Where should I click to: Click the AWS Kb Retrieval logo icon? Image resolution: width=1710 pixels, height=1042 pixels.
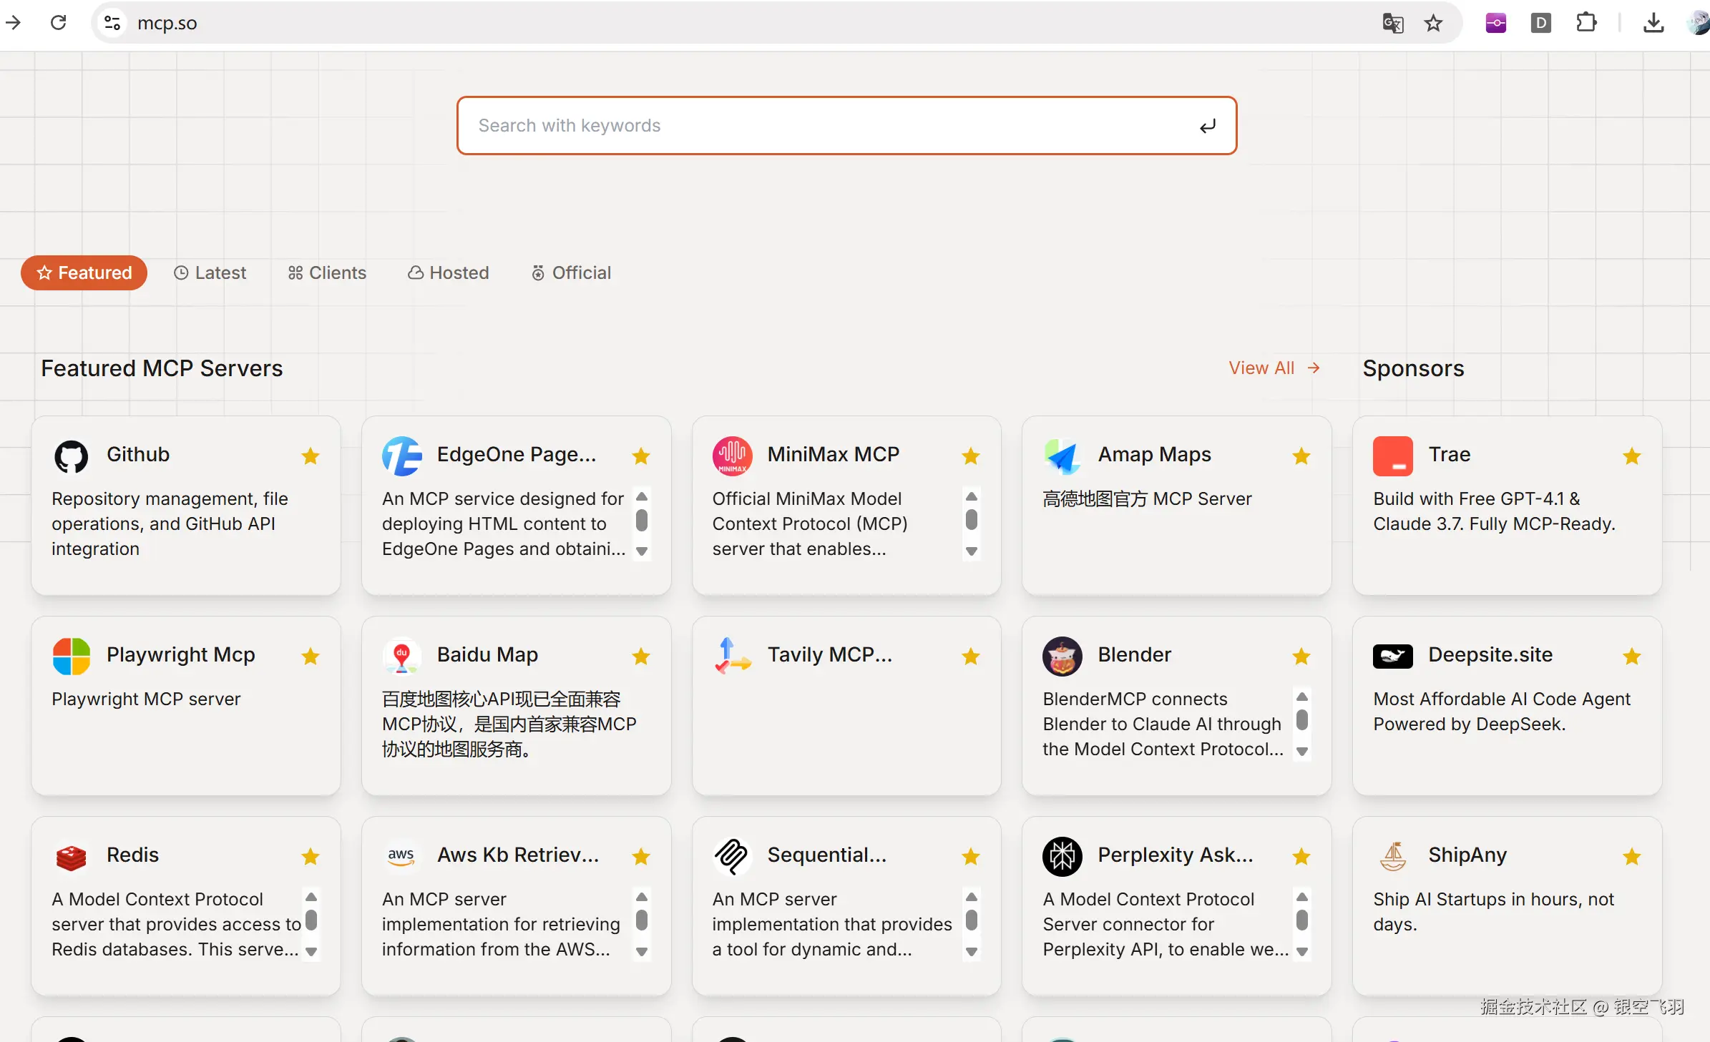[401, 856]
